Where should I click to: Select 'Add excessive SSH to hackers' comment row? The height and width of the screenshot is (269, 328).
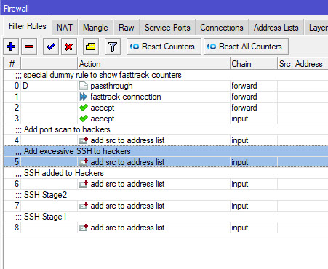[x=166, y=151]
